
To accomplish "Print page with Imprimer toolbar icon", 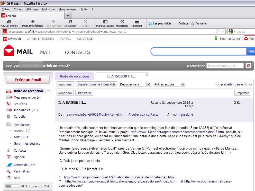I will (137, 21).
